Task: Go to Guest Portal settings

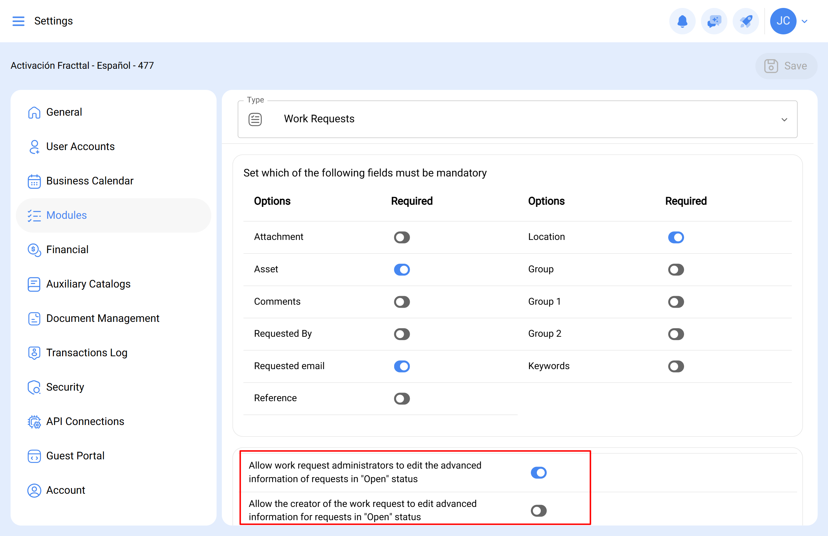Action: pos(75,456)
